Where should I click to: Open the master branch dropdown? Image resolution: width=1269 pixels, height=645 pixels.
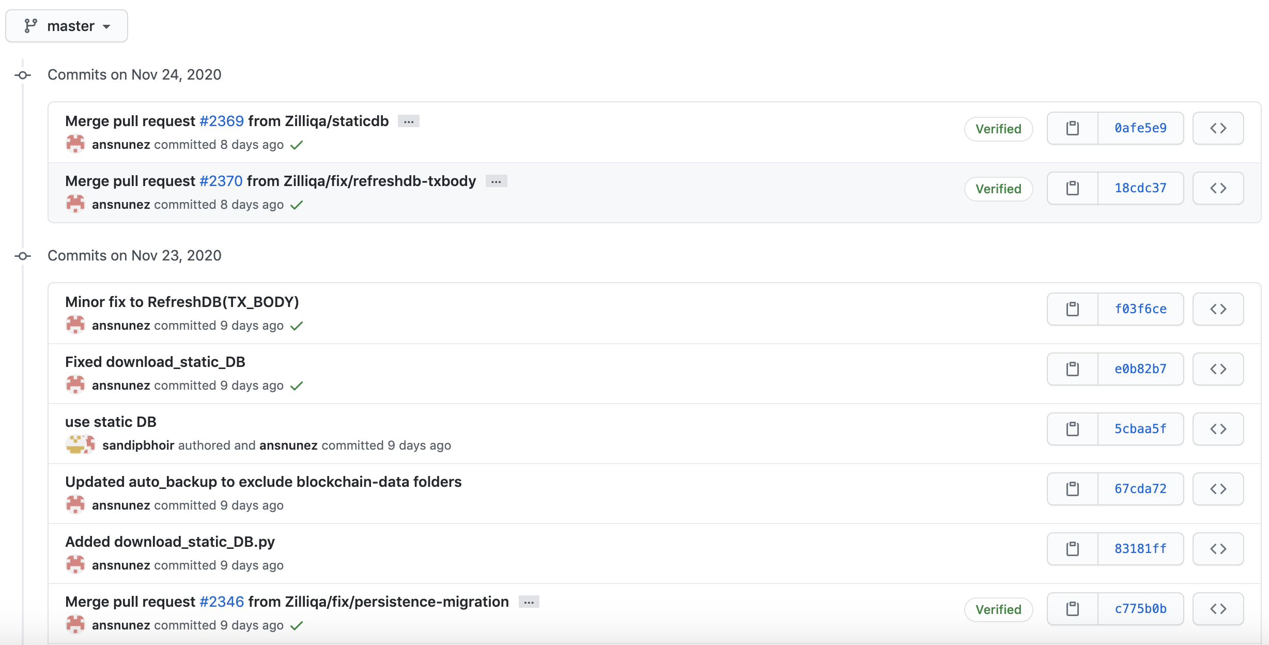pos(67,26)
